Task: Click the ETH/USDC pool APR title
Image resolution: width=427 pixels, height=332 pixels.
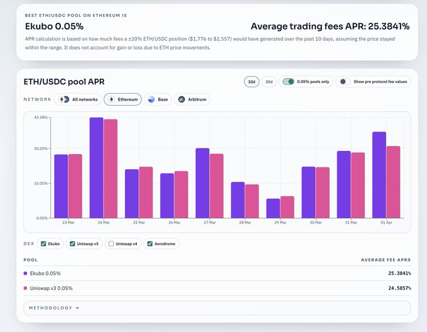Action: coord(64,82)
